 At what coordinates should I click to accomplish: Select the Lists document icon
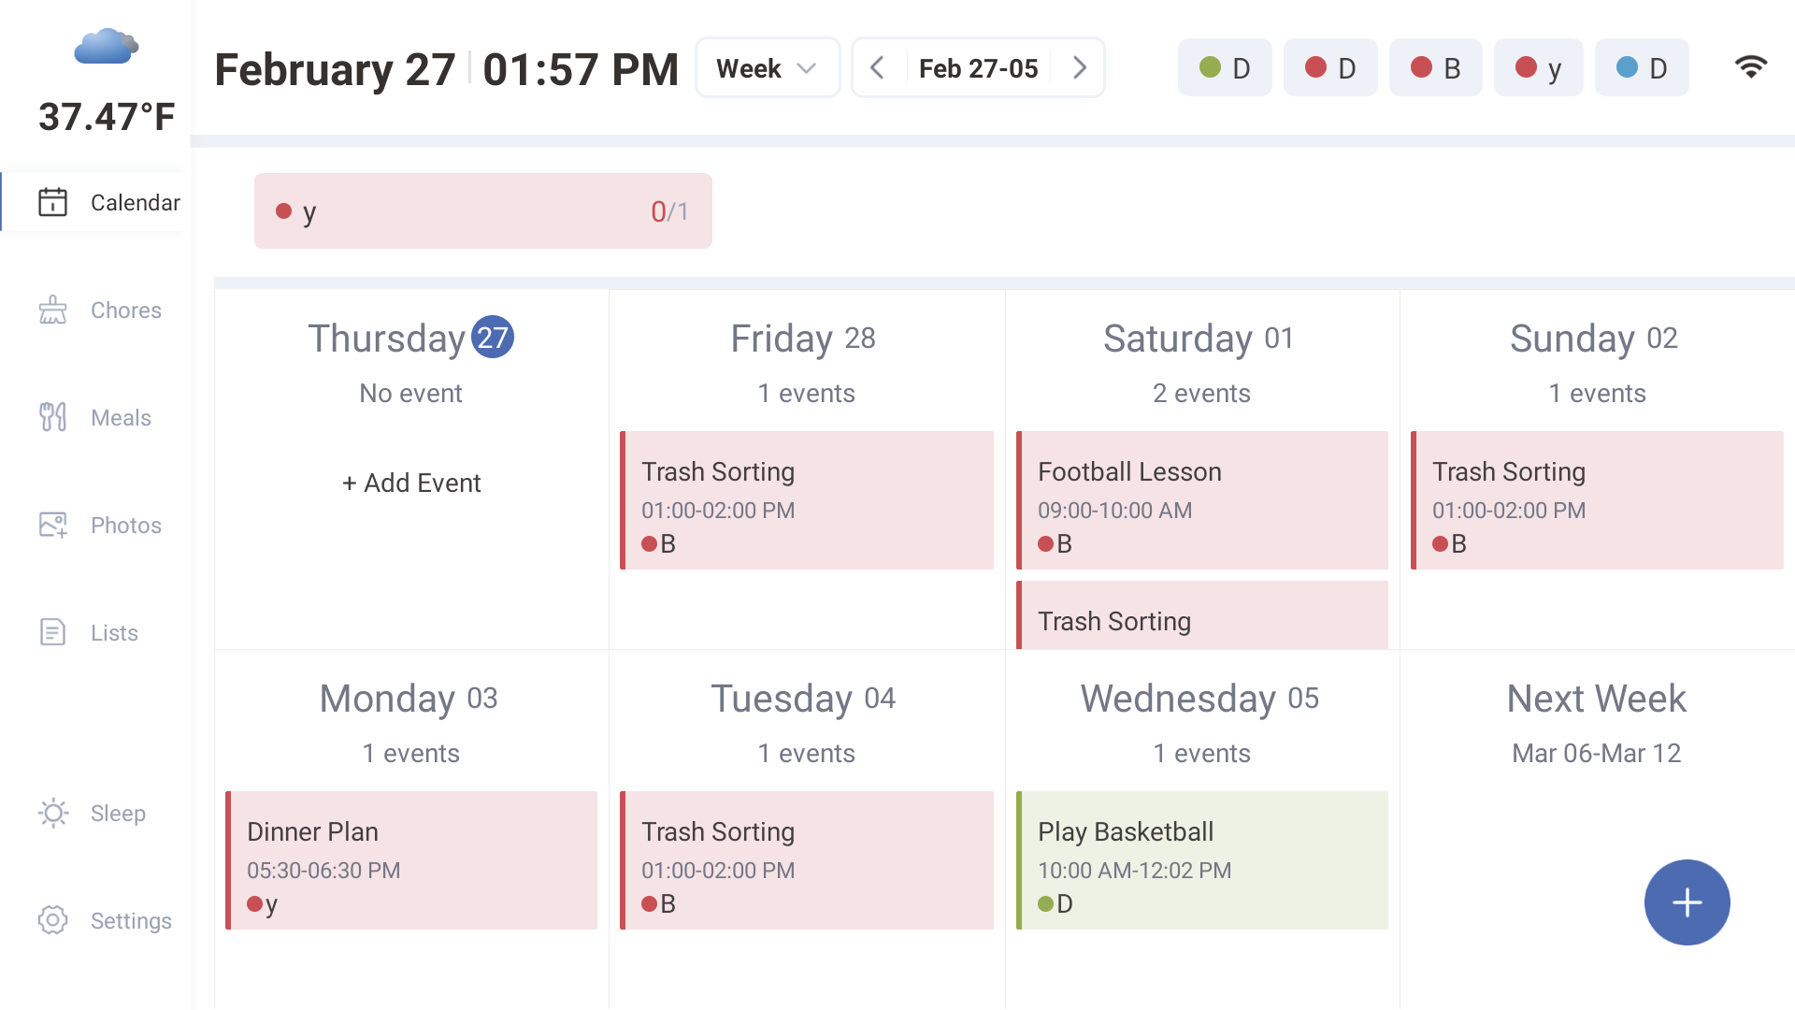coord(53,632)
